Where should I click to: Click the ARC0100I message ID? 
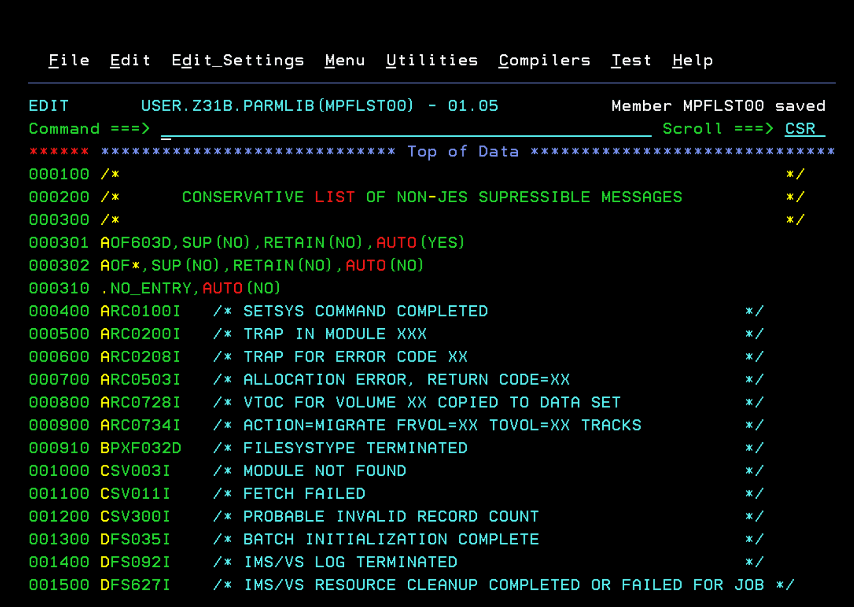click(140, 311)
